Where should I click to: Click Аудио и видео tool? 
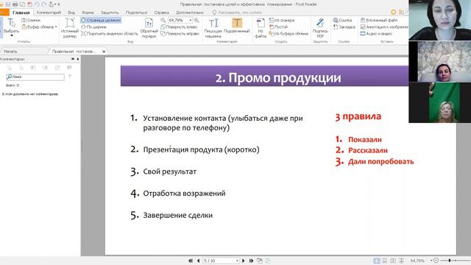pos(376,34)
